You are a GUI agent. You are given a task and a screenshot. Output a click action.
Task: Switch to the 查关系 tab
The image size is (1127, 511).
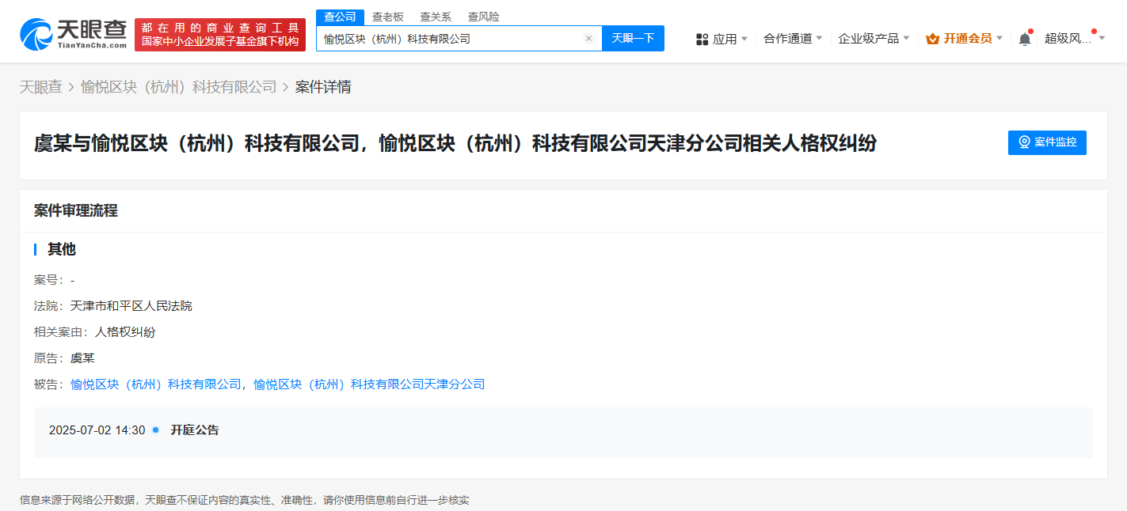click(x=436, y=17)
